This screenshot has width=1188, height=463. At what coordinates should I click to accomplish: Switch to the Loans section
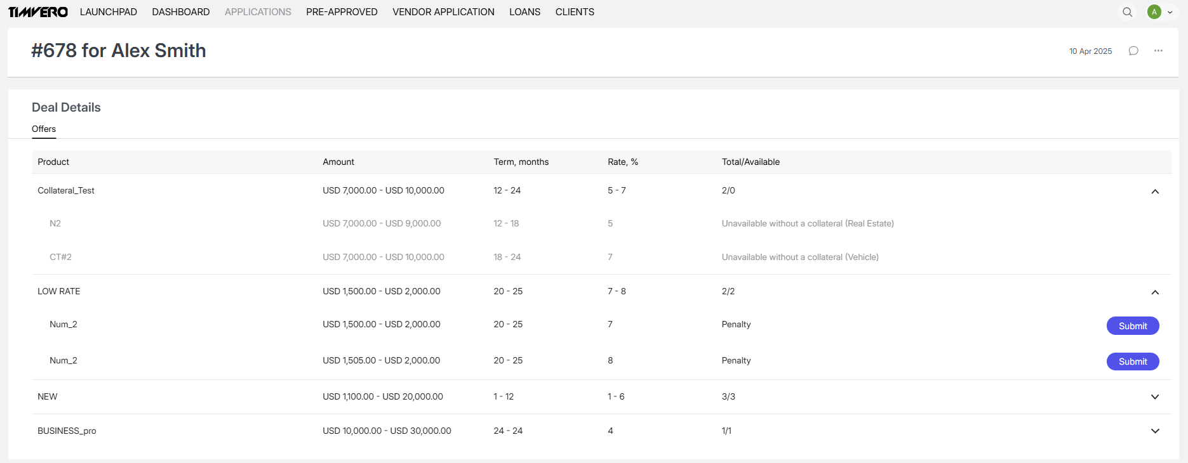pyautogui.click(x=524, y=12)
